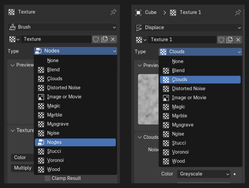Open the Displace context dropdown

188,28
